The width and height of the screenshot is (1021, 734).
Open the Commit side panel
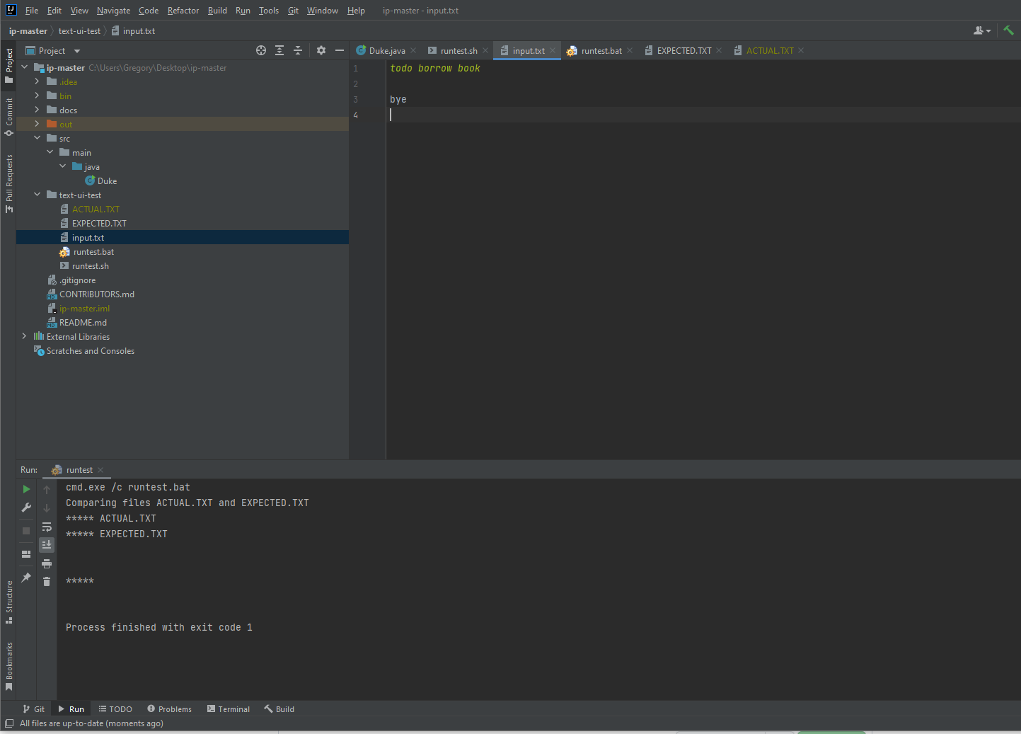pos(9,117)
